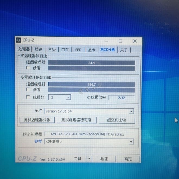Click the multi-thread reference bar

click(x=91, y=90)
